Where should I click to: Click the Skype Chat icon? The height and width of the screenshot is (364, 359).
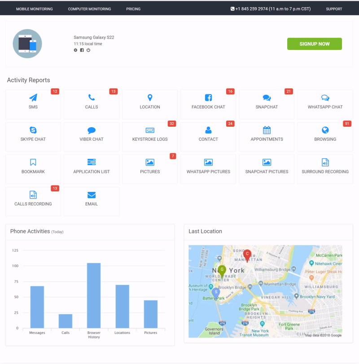coord(33,130)
